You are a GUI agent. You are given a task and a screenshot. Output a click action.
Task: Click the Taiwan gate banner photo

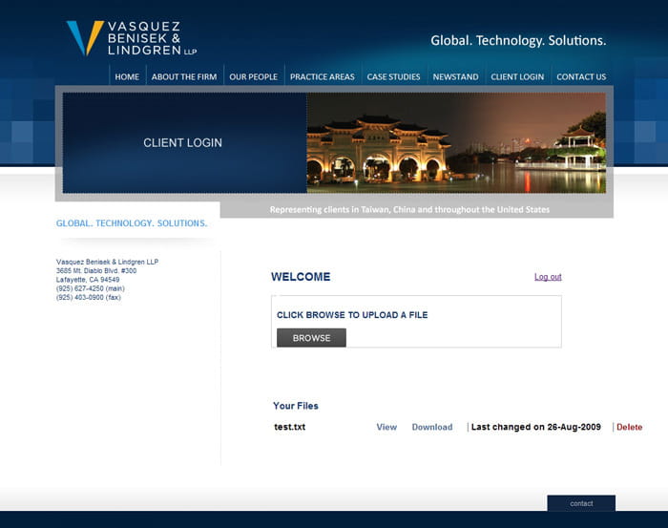click(x=456, y=143)
